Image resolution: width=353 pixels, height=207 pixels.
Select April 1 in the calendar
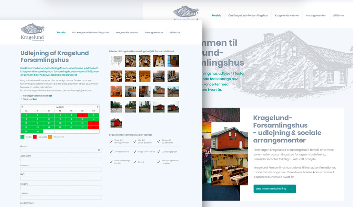26,115
